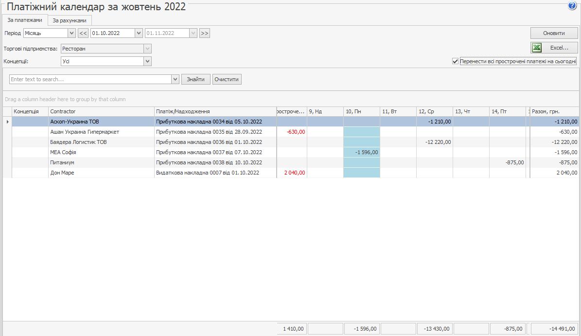Advance to next period with >> button
This screenshot has width=581, height=336.
pos(205,33)
